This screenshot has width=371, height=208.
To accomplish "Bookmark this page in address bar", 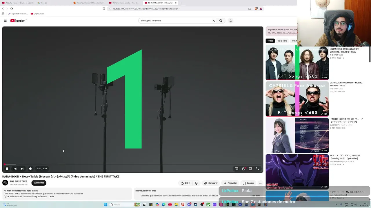I will [104, 9].
